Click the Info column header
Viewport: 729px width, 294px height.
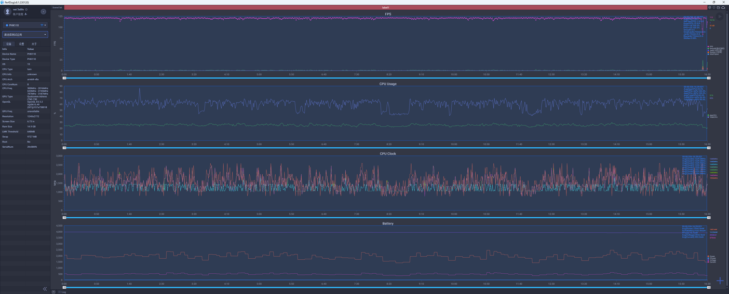point(5,49)
